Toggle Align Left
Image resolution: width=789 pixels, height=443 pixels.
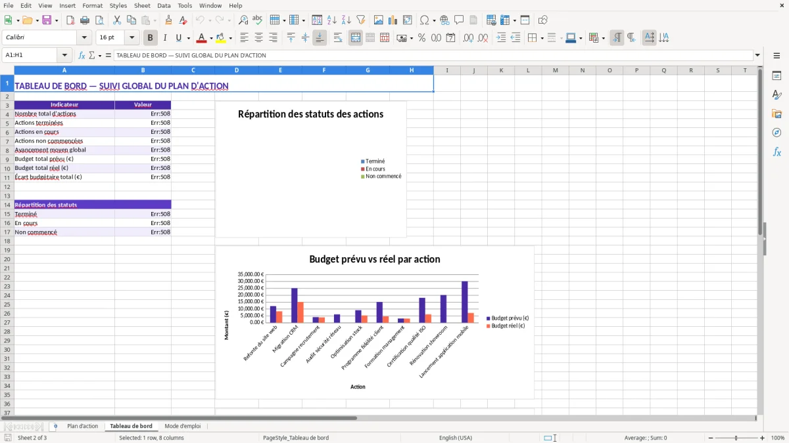pos(244,38)
